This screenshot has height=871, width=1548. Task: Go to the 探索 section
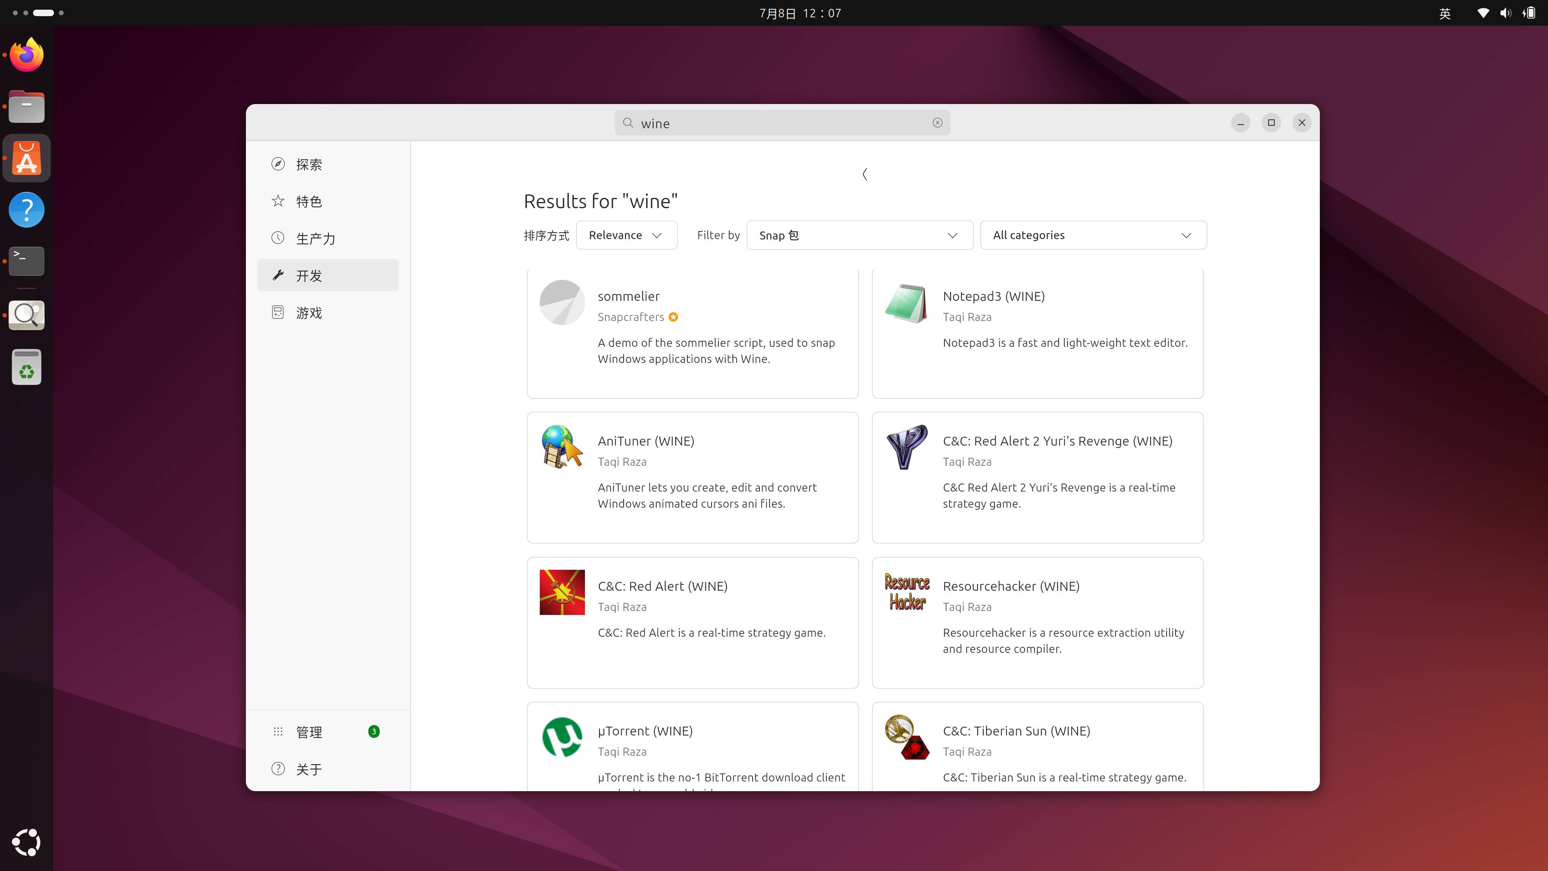tap(328, 164)
